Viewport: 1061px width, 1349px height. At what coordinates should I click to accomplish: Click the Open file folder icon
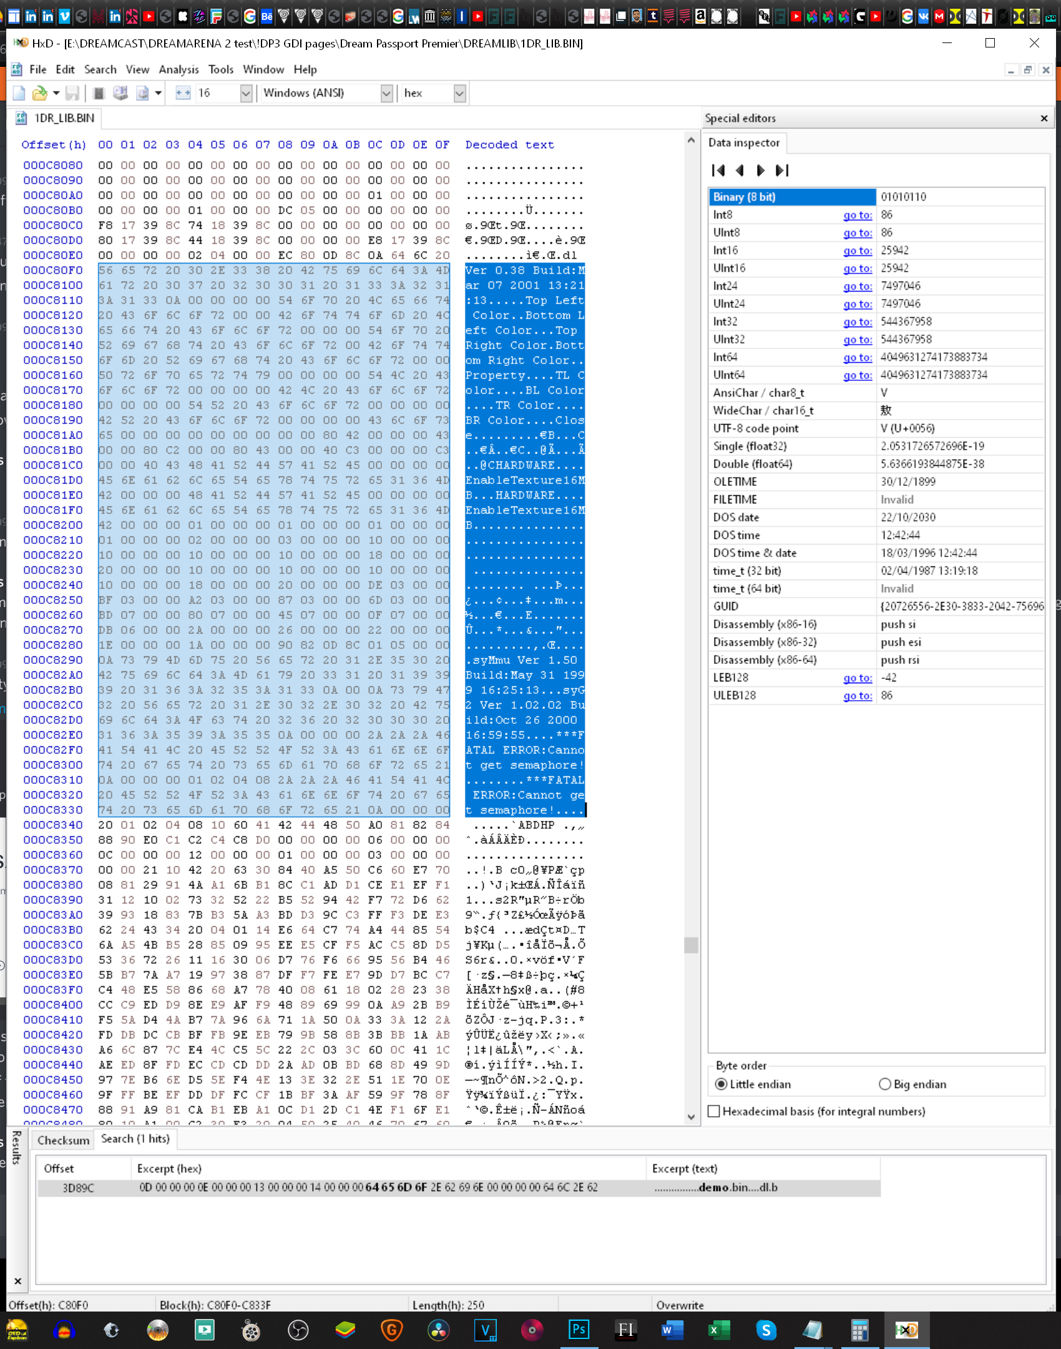point(39,93)
